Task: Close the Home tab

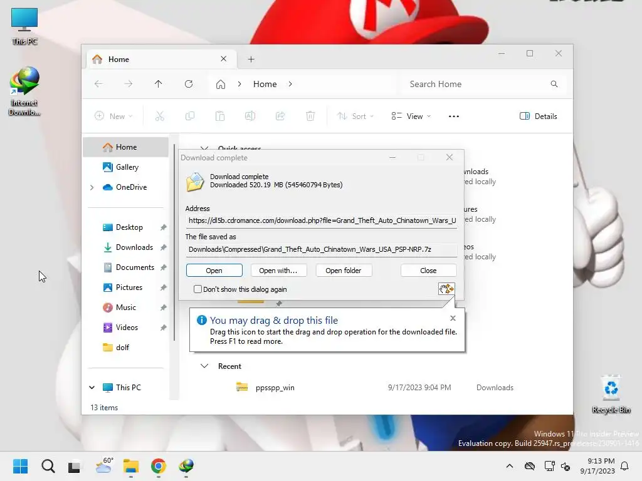Action: click(x=224, y=59)
